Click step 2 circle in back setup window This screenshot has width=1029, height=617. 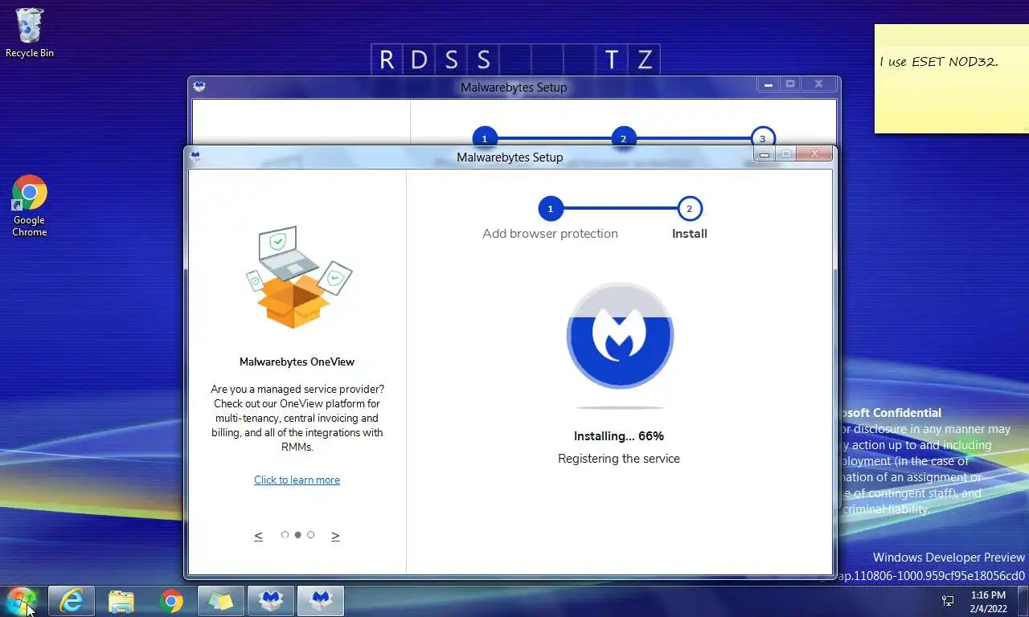[623, 137]
